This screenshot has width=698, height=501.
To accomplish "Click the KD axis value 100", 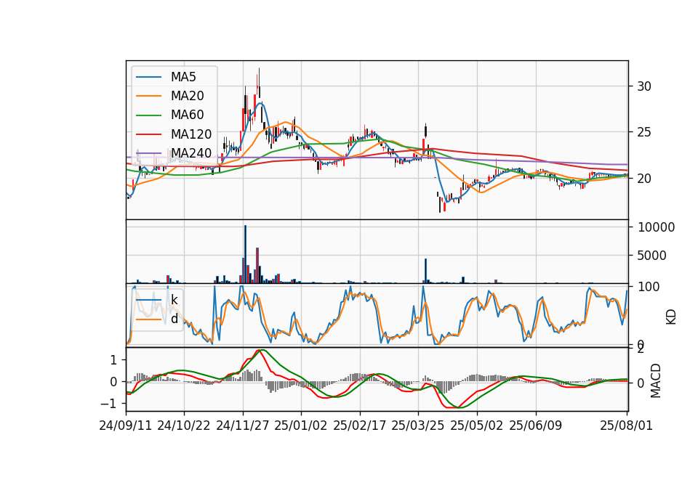I will [x=649, y=287].
